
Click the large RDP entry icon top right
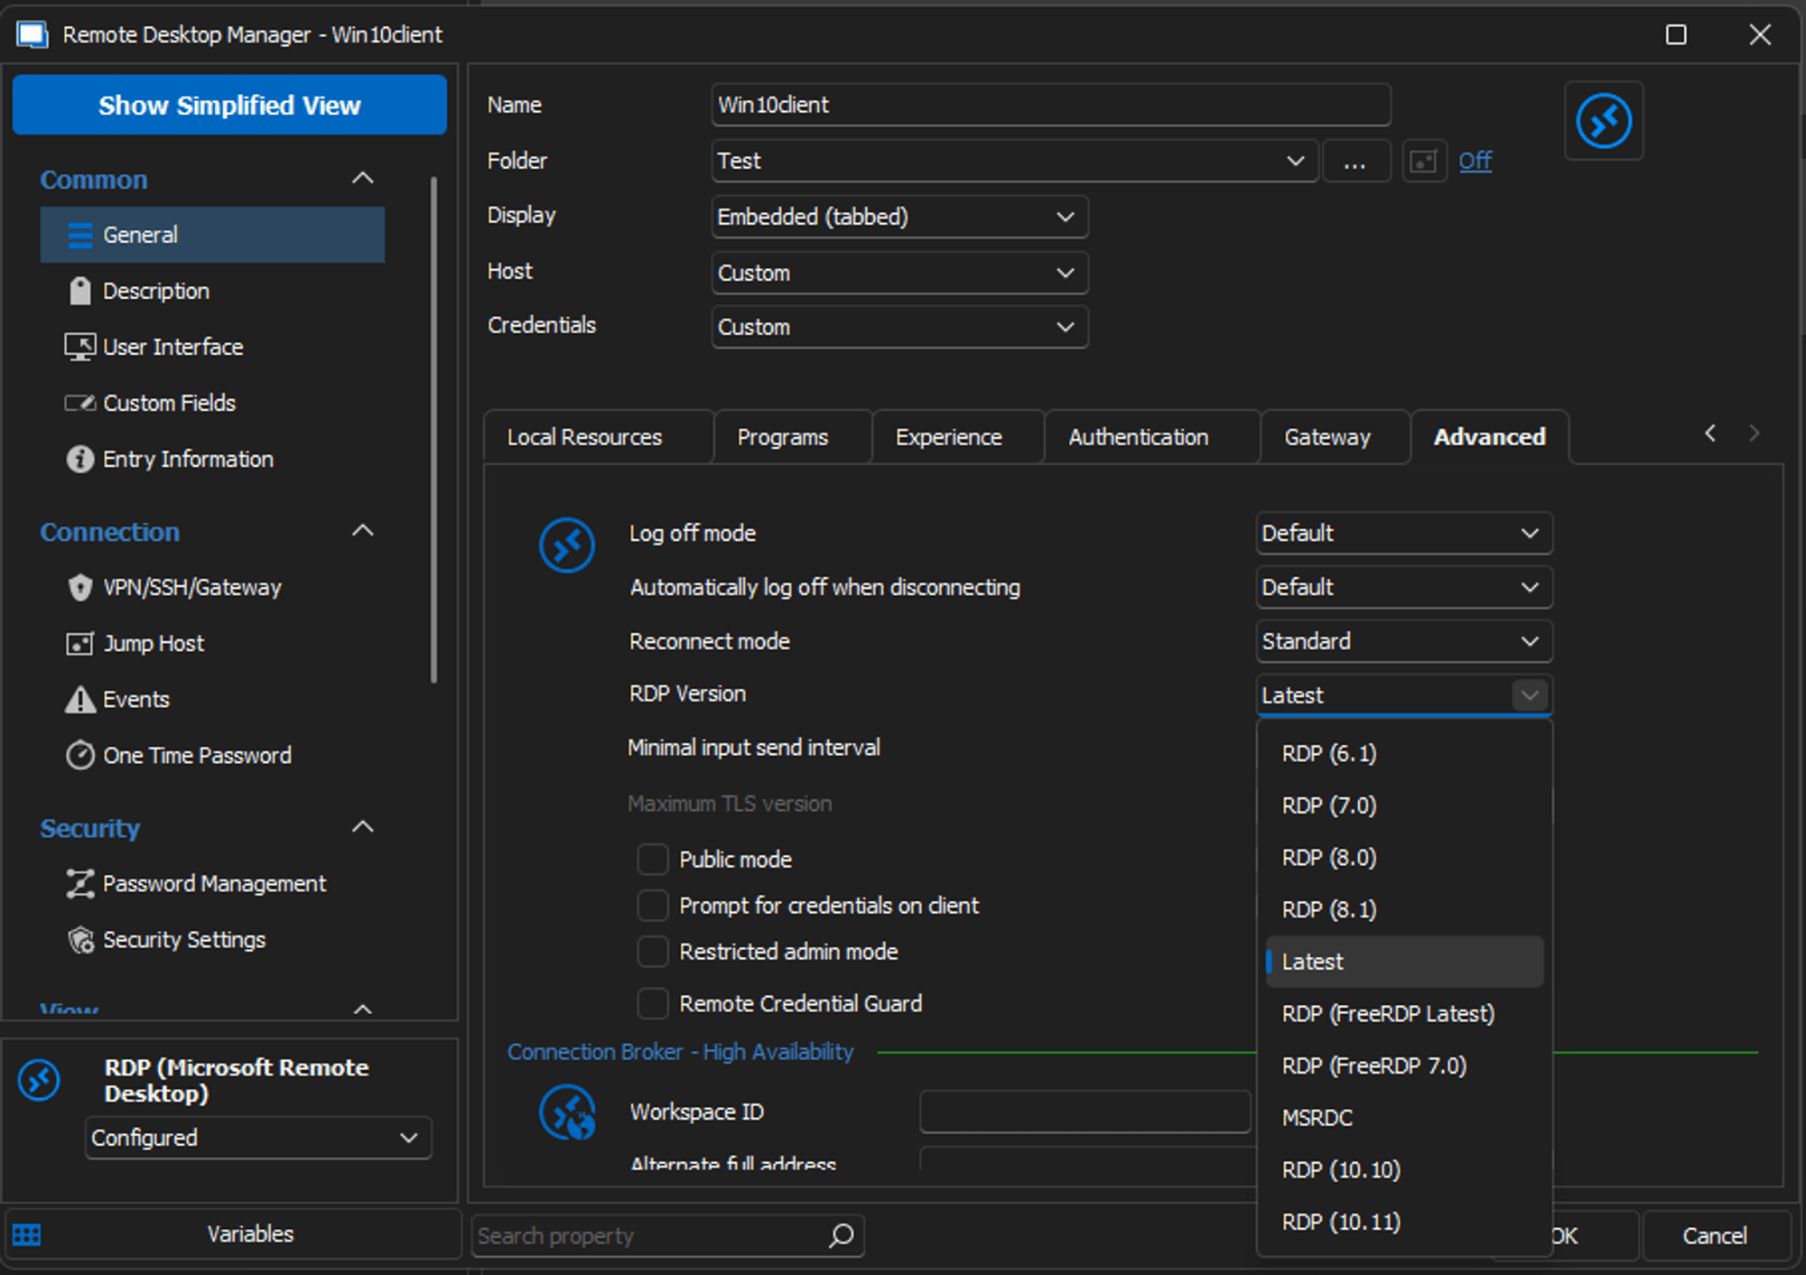coord(1604,121)
